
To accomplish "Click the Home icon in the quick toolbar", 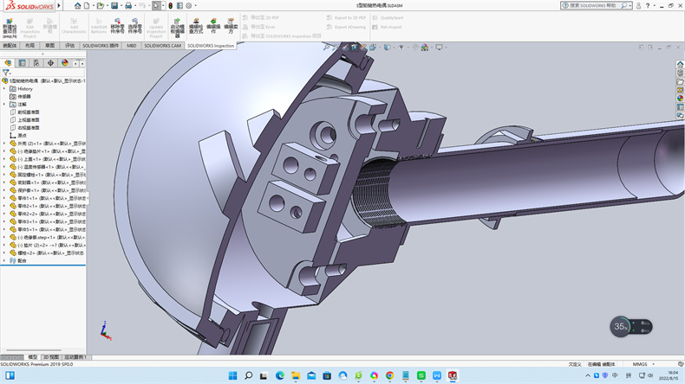I will coord(77,5).
